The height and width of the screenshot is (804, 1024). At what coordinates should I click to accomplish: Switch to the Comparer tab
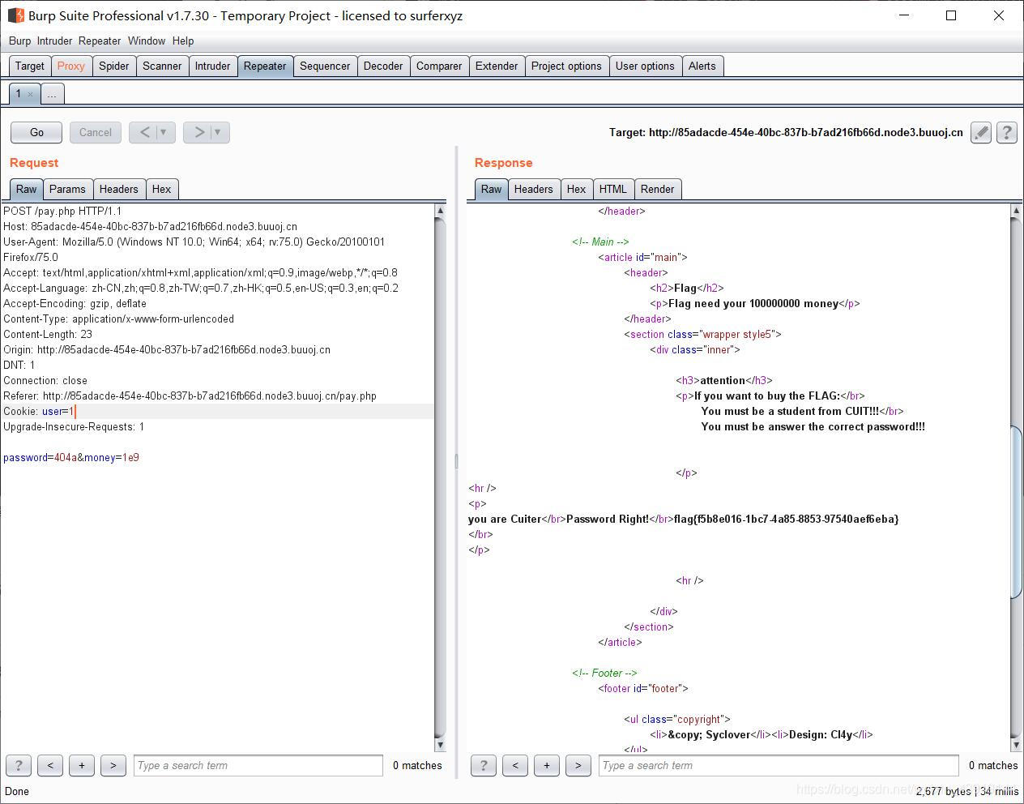439,66
